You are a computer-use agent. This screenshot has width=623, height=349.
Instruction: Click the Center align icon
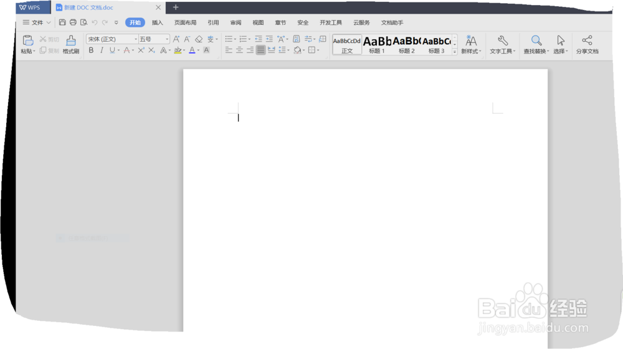click(x=239, y=50)
